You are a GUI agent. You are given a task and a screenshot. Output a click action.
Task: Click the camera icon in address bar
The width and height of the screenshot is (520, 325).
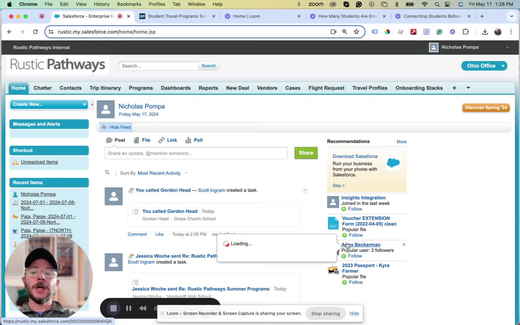[333, 32]
